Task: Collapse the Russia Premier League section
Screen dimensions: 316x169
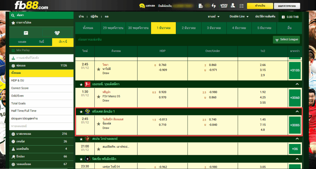Action: 297,159
